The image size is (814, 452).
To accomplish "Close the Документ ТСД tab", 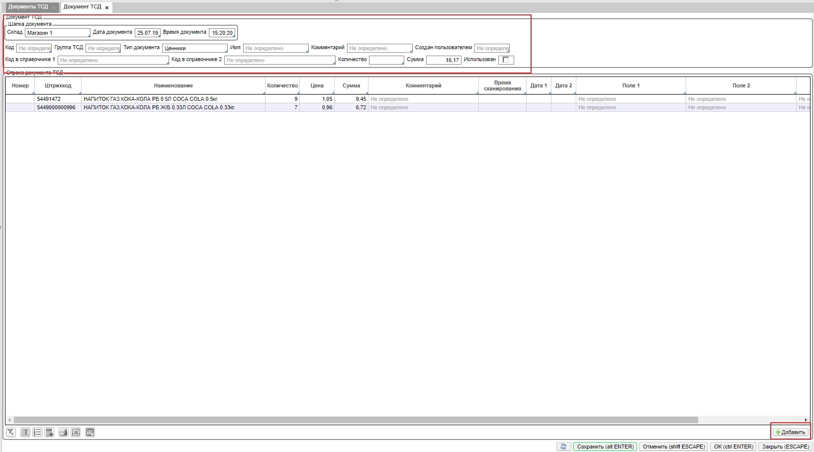I will point(107,7).
